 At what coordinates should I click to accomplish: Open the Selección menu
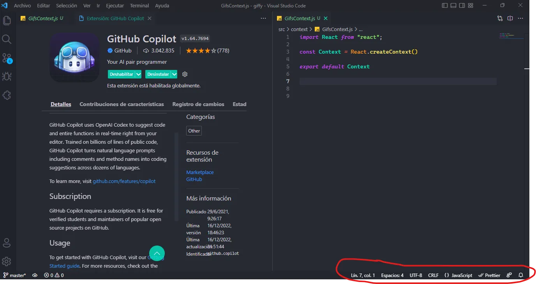tap(66, 6)
